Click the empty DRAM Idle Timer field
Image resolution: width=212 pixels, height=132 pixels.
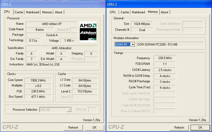pyautogui.click(x=165, y=99)
